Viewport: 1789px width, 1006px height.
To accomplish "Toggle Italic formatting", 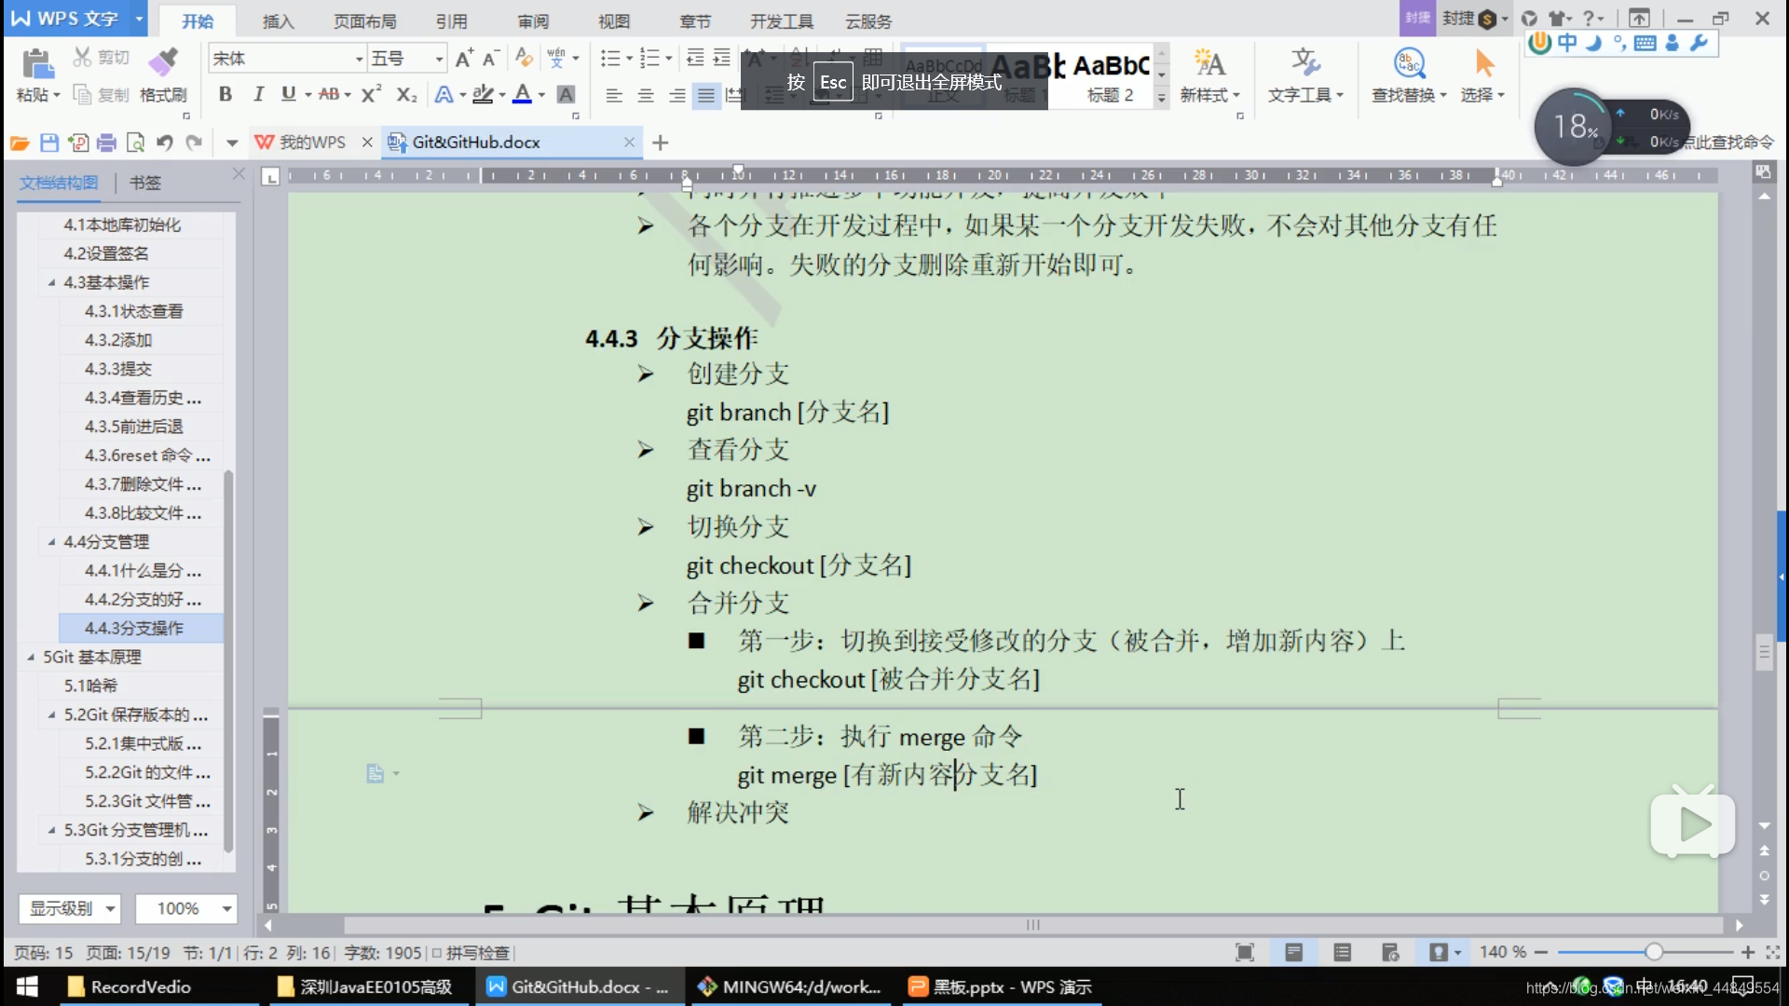I will [x=258, y=94].
